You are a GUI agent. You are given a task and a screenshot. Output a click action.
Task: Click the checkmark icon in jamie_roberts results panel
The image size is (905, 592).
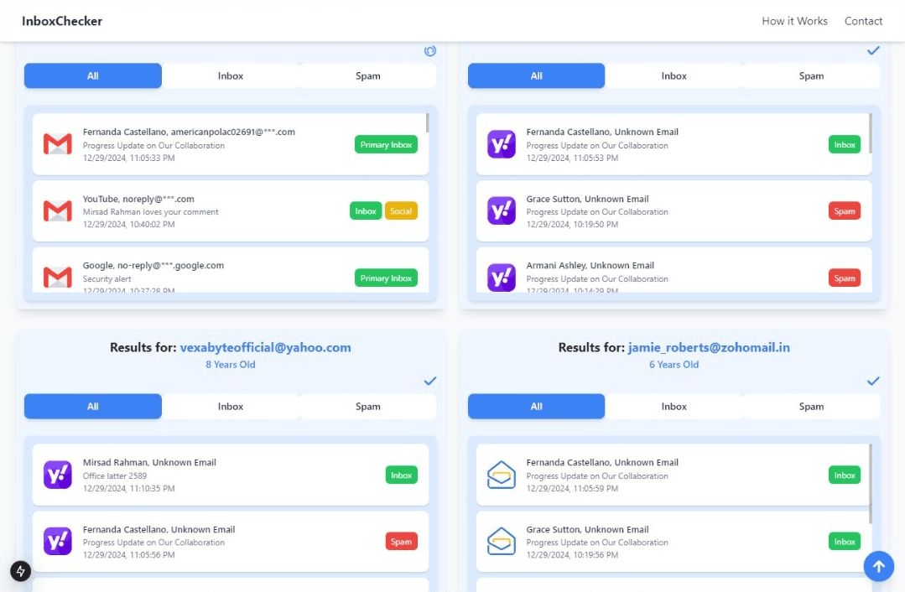click(x=873, y=382)
